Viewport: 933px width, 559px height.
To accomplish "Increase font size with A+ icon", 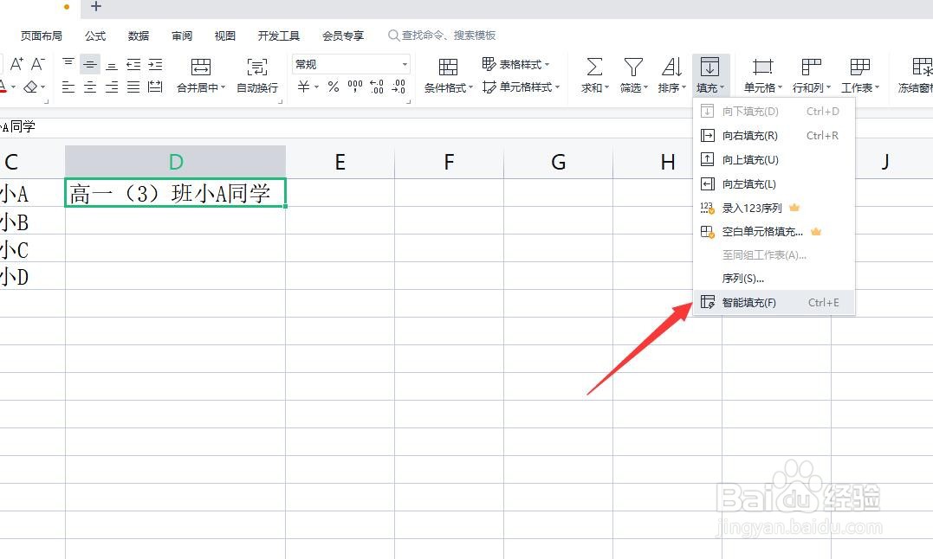I will (x=16, y=64).
